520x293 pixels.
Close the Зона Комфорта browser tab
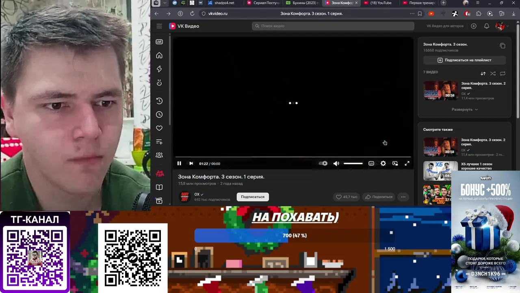[357, 3]
